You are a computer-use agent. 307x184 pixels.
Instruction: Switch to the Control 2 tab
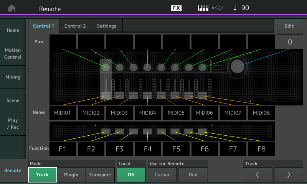click(x=75, y=26)
